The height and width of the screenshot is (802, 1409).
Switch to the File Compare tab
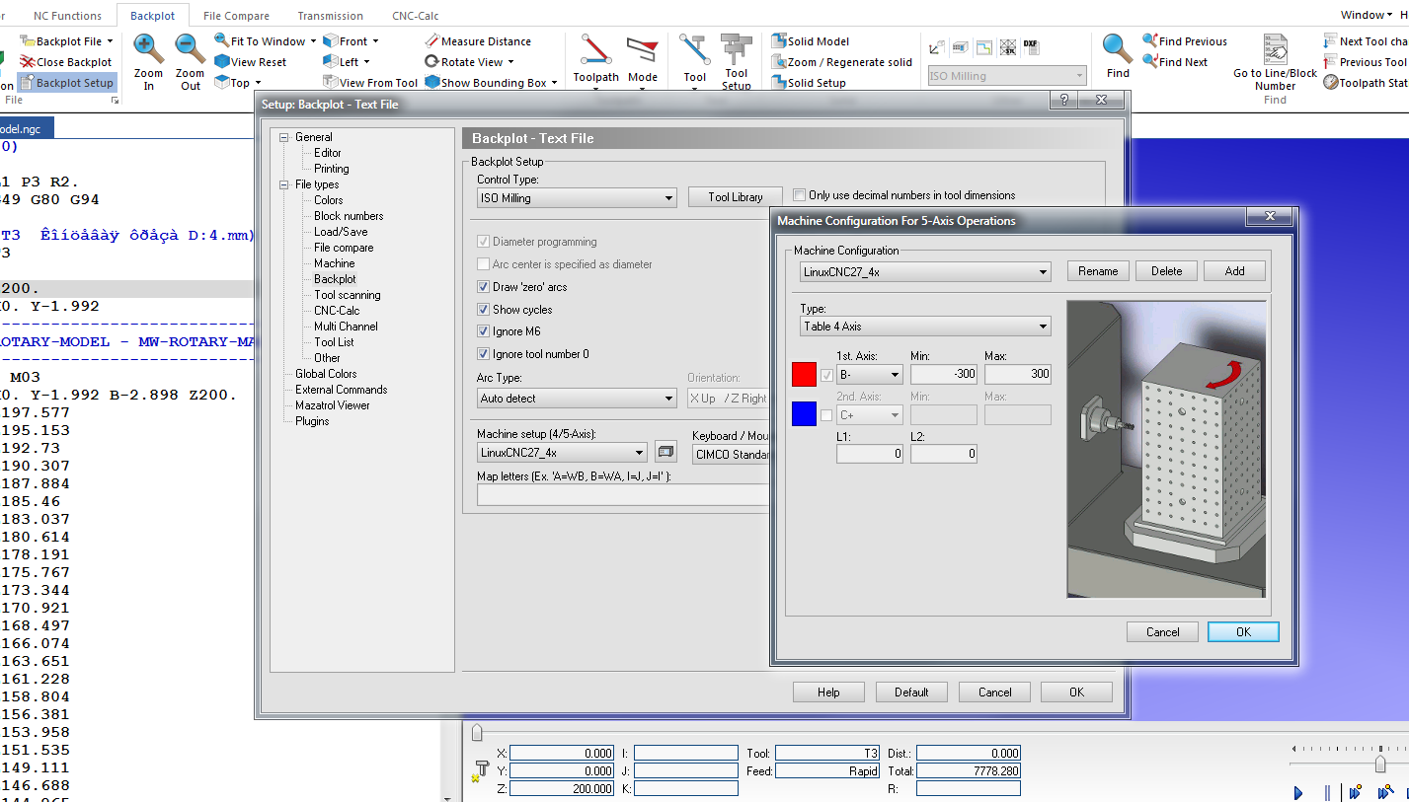click(236, 16)
